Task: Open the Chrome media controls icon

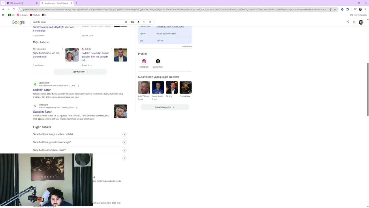Action: [355, 9]
